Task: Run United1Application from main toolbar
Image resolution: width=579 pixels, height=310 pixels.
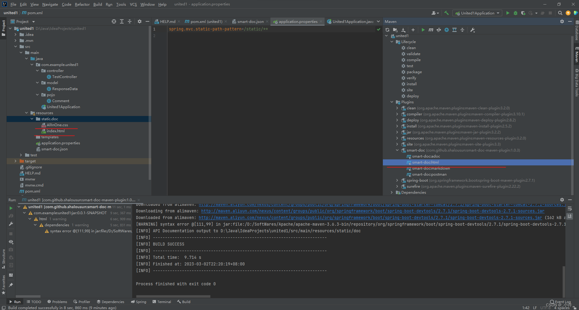Action: pyautogui.click(x=508, y=13)
